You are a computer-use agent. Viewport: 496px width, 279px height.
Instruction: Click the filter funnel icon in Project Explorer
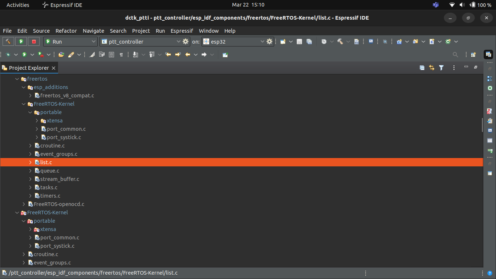click(x=441, y=68)
